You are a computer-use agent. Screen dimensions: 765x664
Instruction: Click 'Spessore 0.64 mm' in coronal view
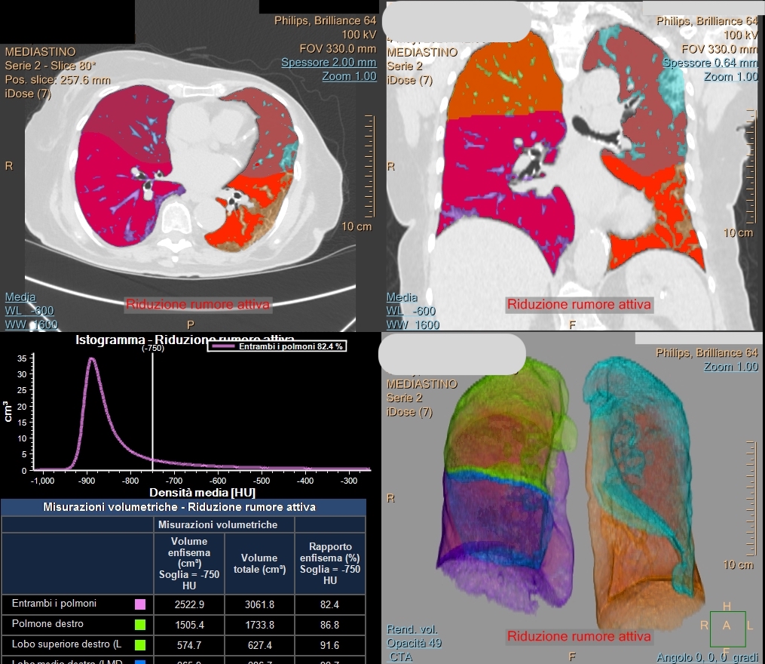tap(710, 63)
